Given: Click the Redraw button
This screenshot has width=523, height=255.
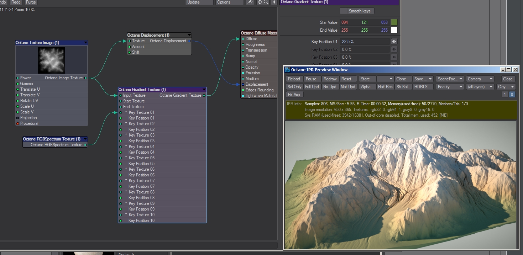Looking at the screenshot, I should click(330, 79).
